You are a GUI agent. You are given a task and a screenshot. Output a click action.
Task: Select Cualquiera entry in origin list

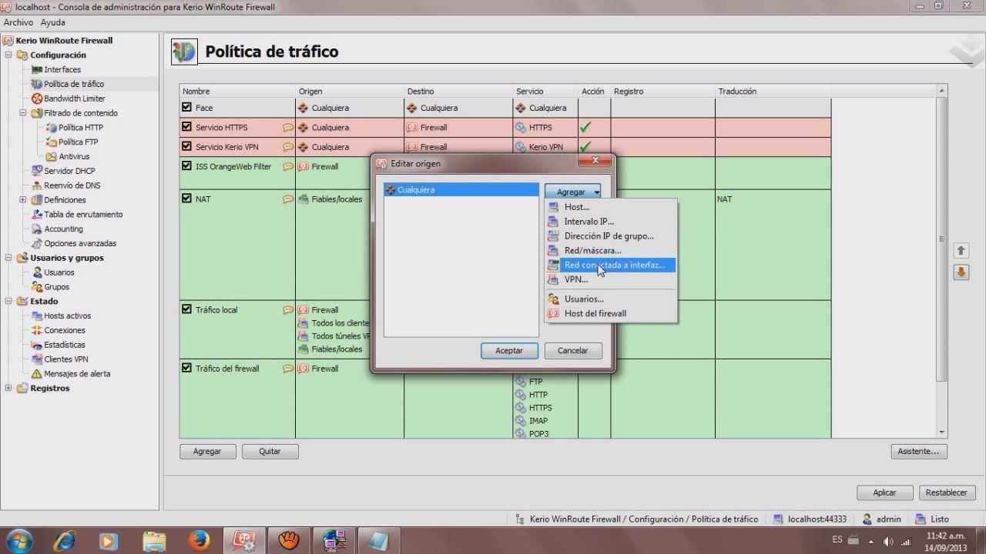(x=461, y=190)
